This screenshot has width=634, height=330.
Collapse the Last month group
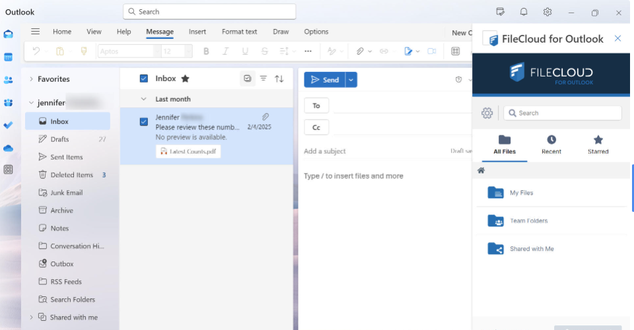pyautogui.click(x=144, y=99)
